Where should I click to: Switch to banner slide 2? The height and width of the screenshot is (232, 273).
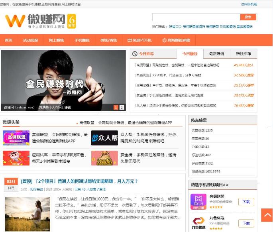click(122, 107)
